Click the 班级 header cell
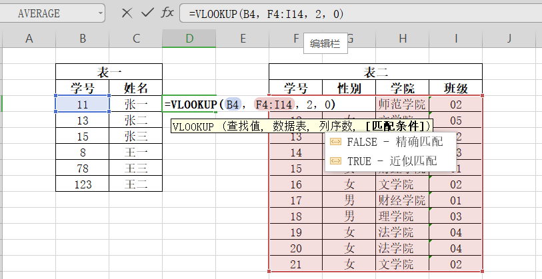This screenshot has width=542, height=279. [456, 88]
